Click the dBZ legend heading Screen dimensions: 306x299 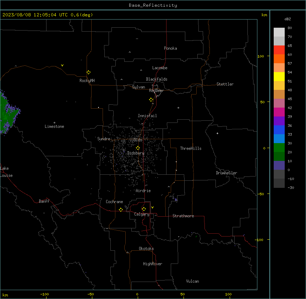tap(288, 19)
